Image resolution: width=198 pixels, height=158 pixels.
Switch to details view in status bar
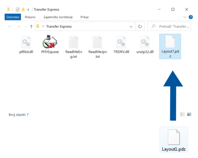(182, 114)
